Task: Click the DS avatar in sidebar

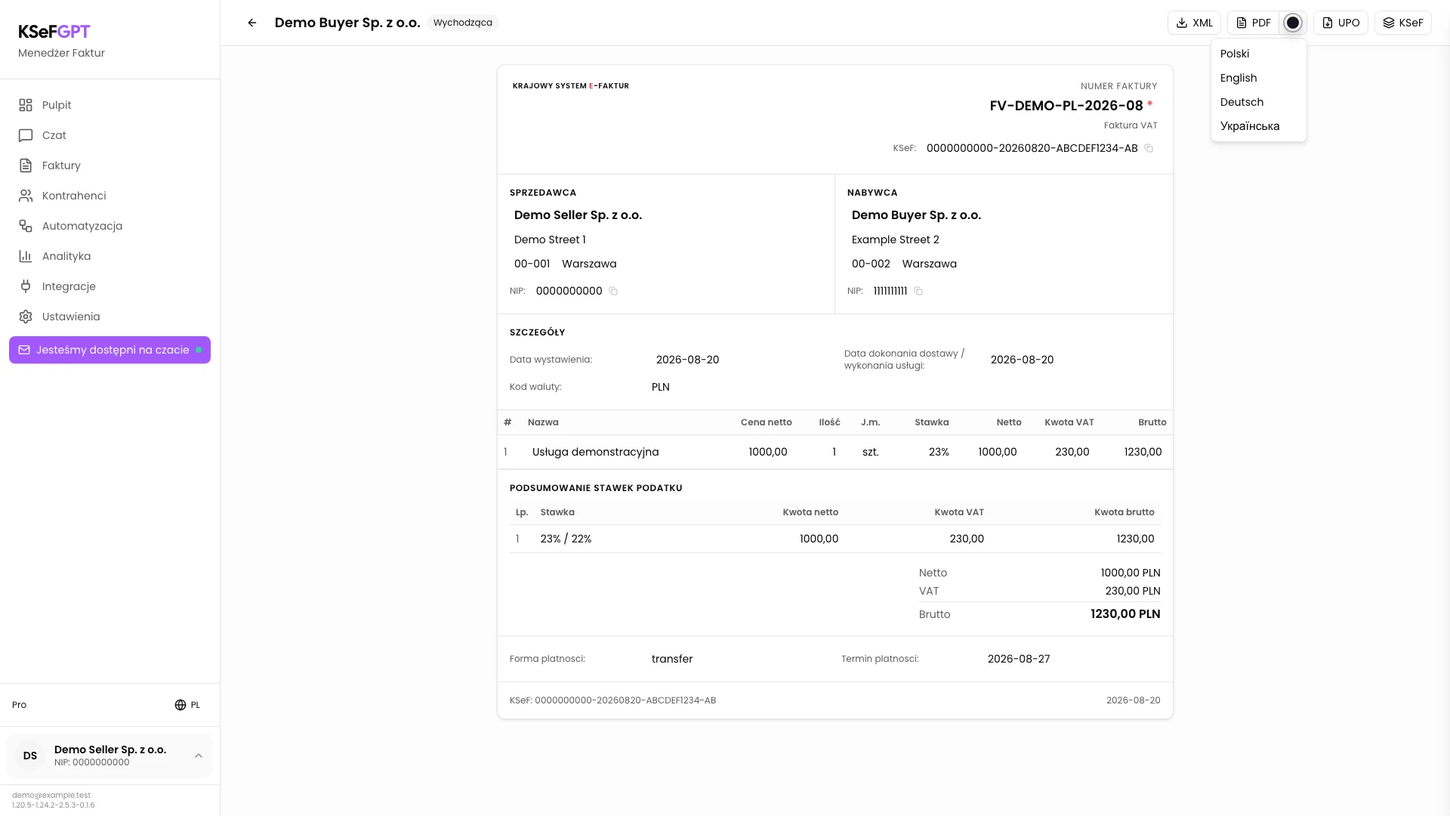Action: pyautogui.click(x=30, y=756)
